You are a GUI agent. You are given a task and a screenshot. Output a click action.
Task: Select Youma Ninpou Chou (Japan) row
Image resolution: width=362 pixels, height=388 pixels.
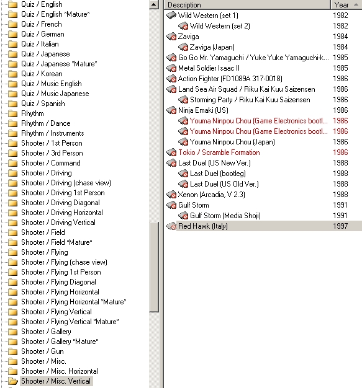232,142
